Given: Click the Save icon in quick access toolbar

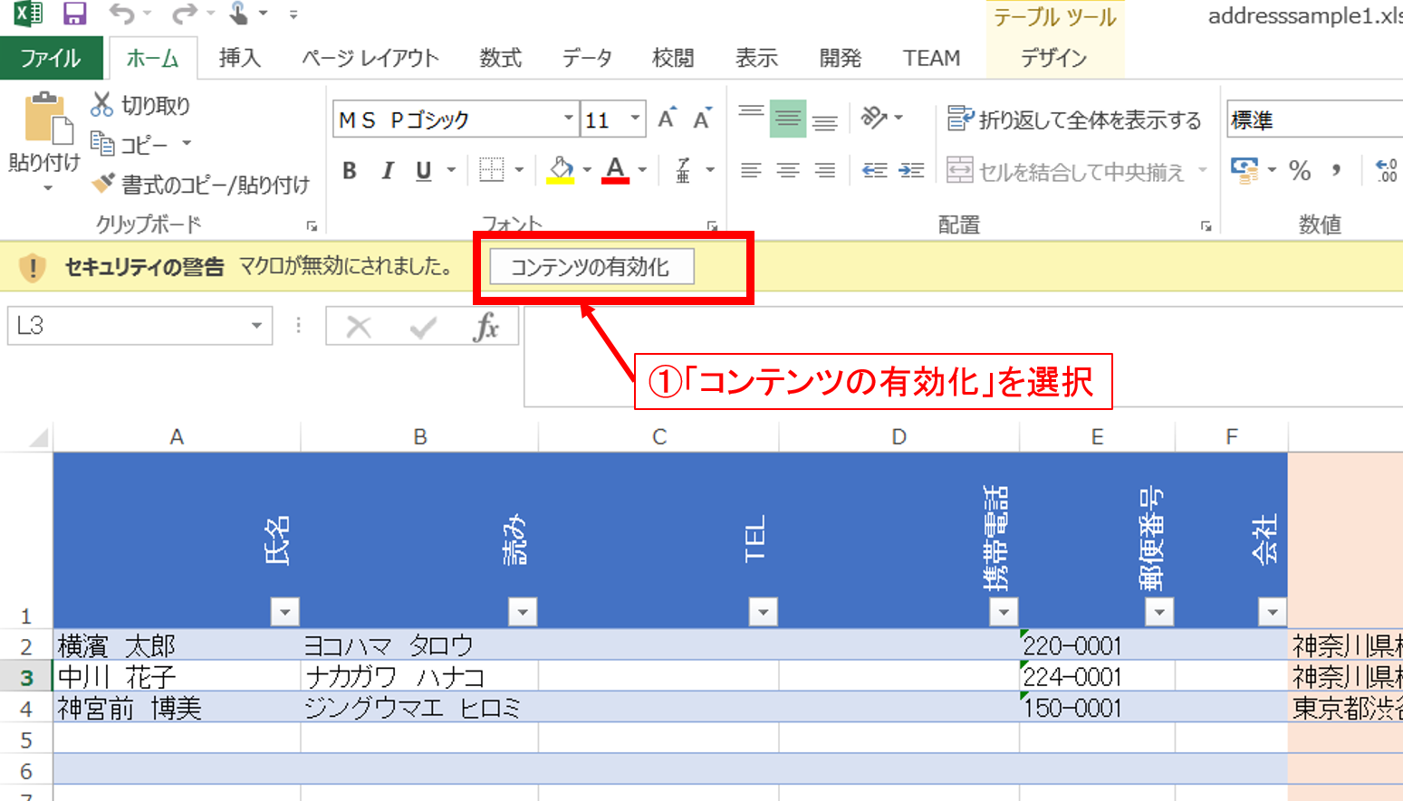Looking at the screenshot, I should click(x=74, y=14).
